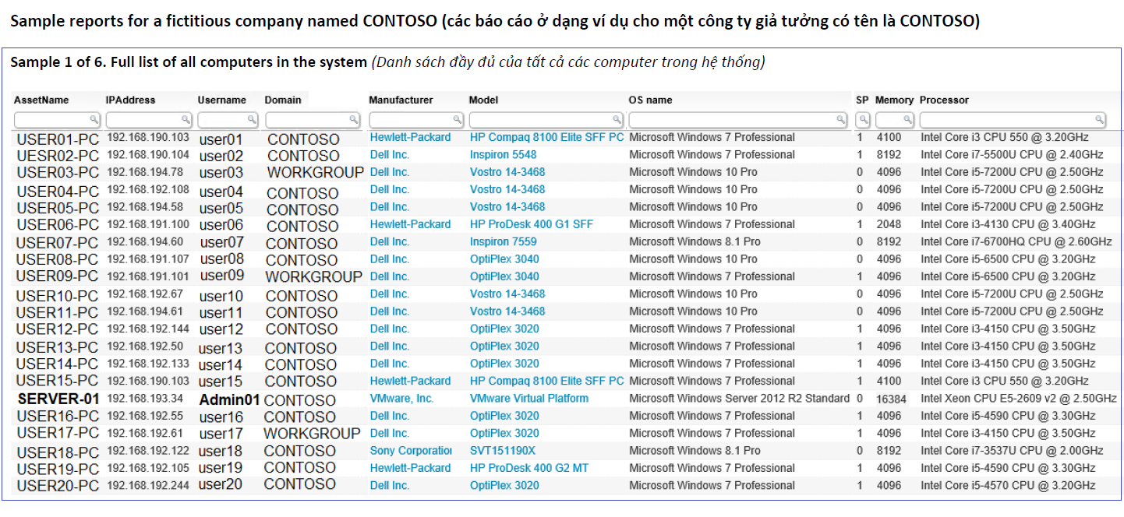Click IP address 192.168.191.100
The height and width of the screenshot is (517, 1124).
point(148,224)
